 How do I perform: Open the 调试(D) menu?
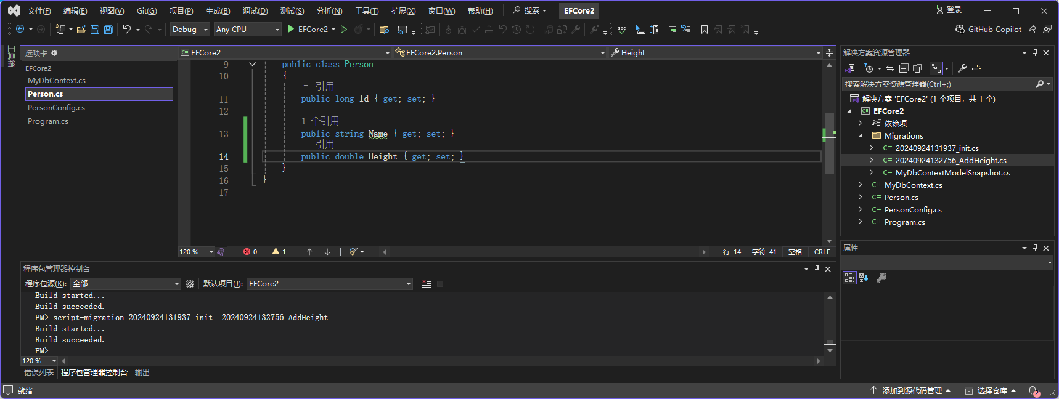tap(255, 11)
